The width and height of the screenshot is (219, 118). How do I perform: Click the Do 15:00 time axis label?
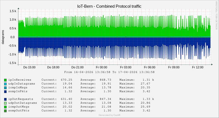point(29,67)
